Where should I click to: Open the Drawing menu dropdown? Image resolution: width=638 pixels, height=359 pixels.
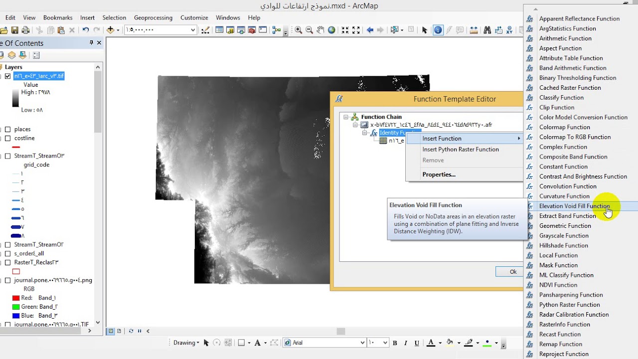click(x=186, y=343)
